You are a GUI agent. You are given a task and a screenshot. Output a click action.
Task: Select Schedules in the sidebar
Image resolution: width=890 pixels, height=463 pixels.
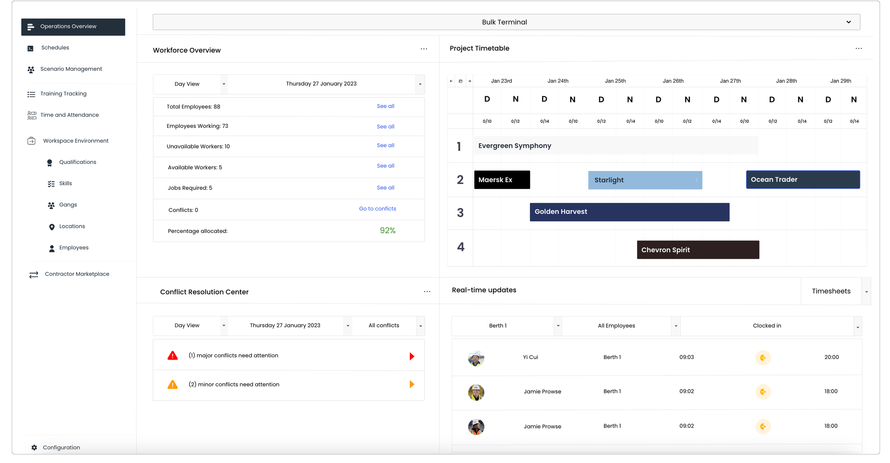coord(55,48)
